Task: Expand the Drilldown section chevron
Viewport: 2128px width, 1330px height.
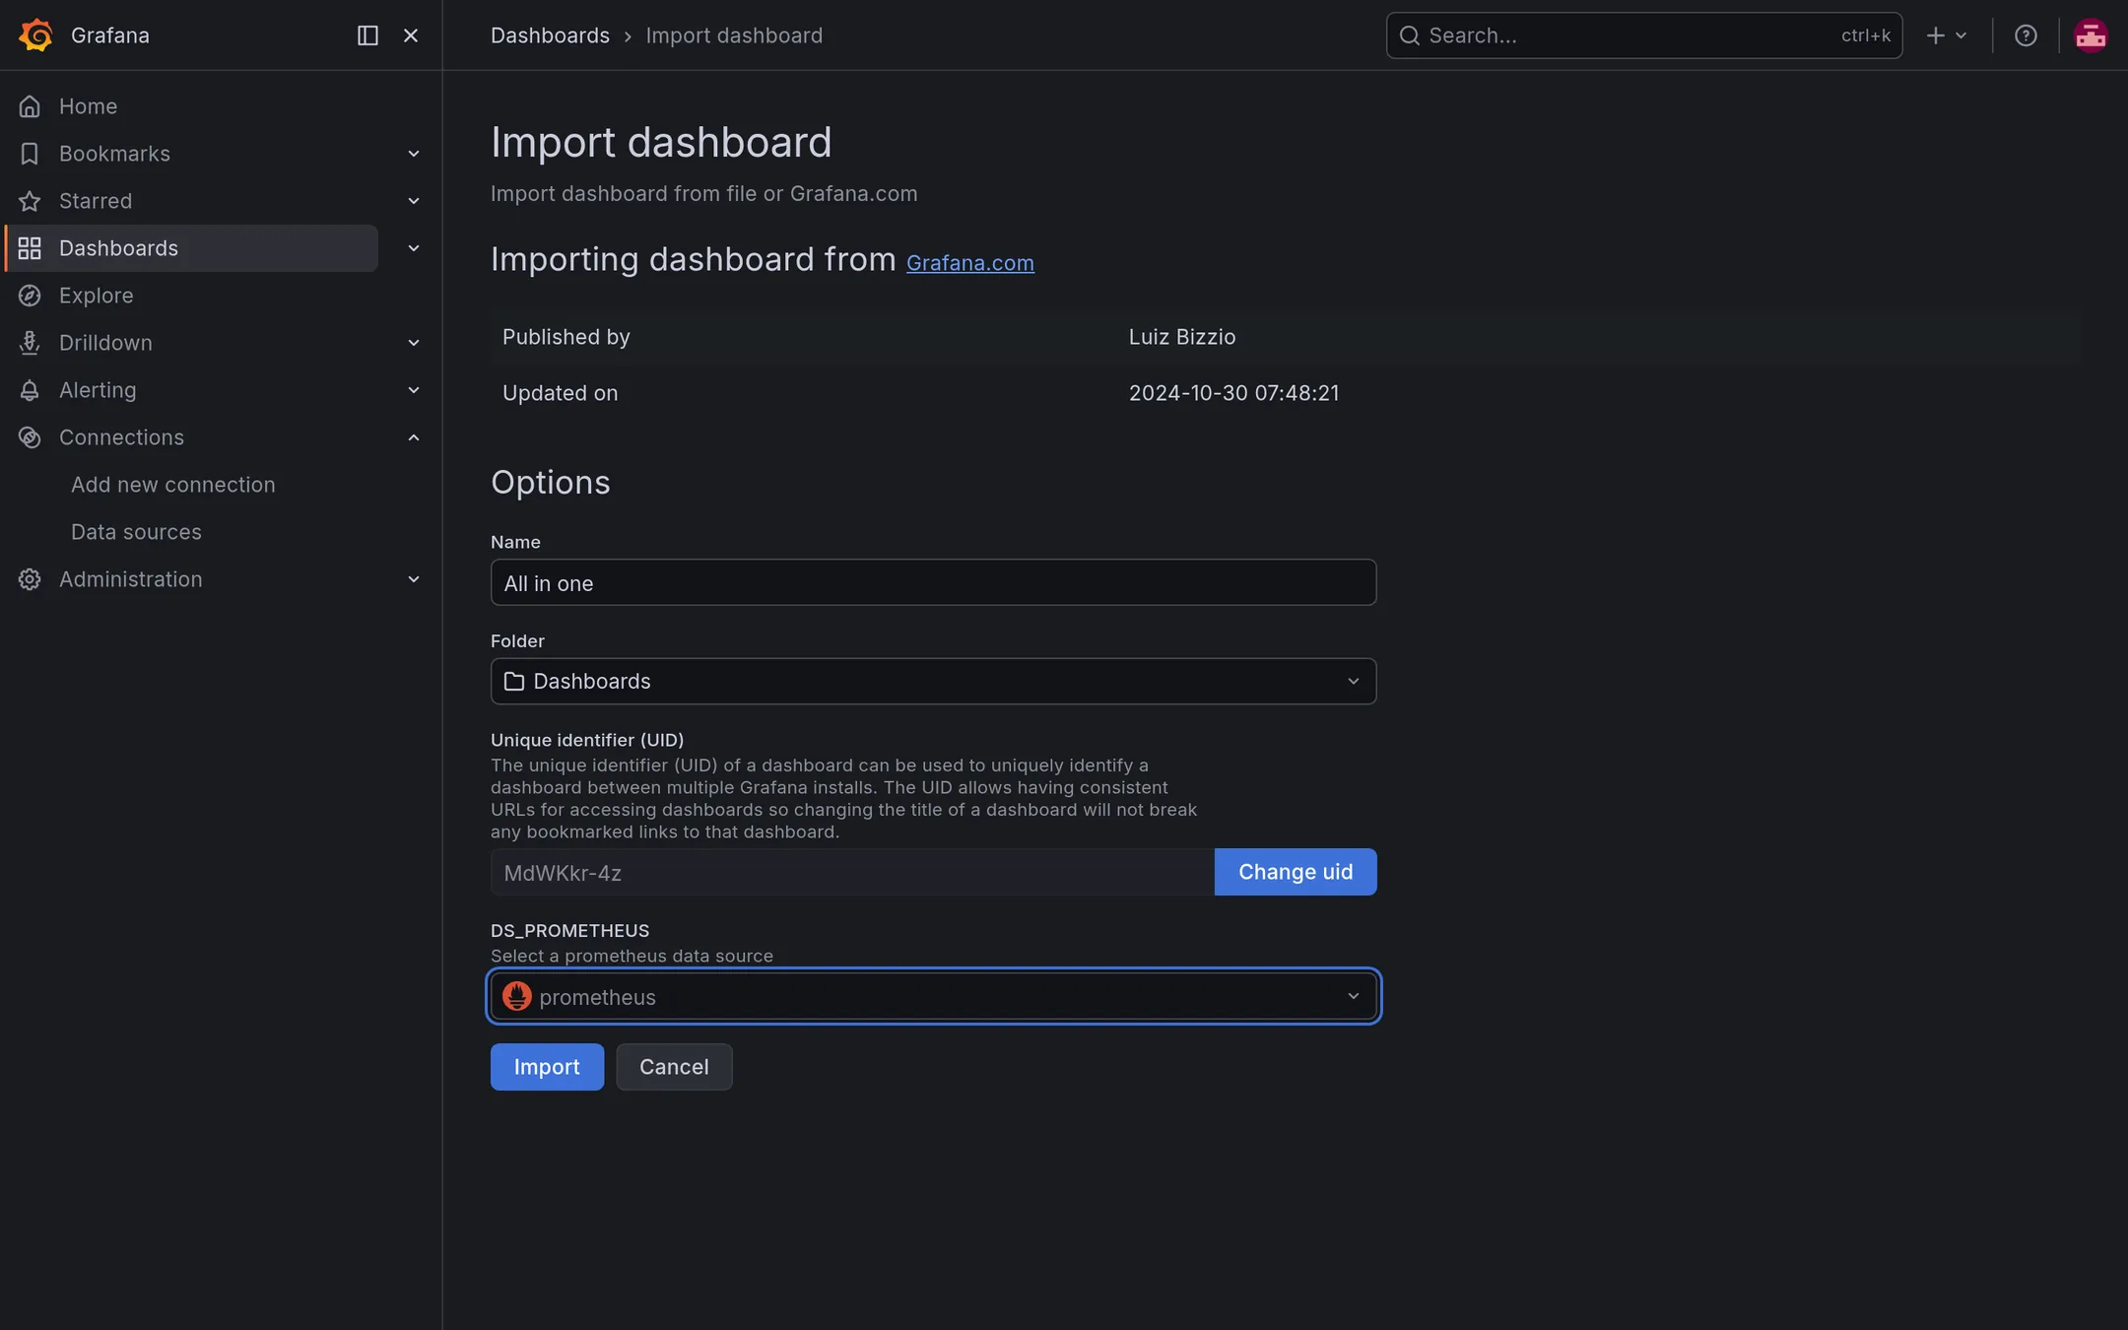Action: coord(414,343)
